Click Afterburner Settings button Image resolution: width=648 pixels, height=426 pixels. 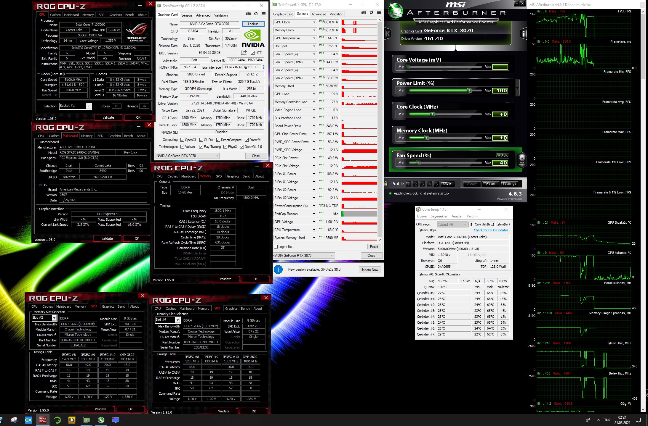point(509,184)
